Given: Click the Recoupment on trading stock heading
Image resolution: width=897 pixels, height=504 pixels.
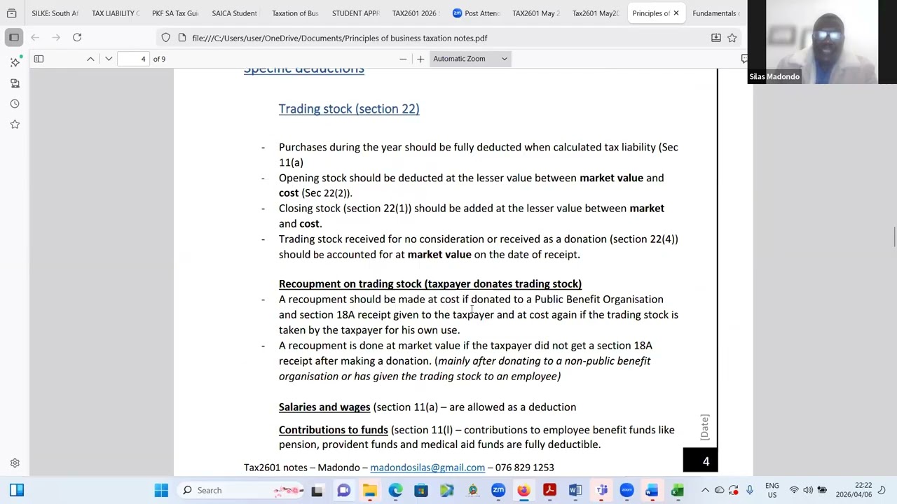Looking at the screenshot, I should (430, 284).
